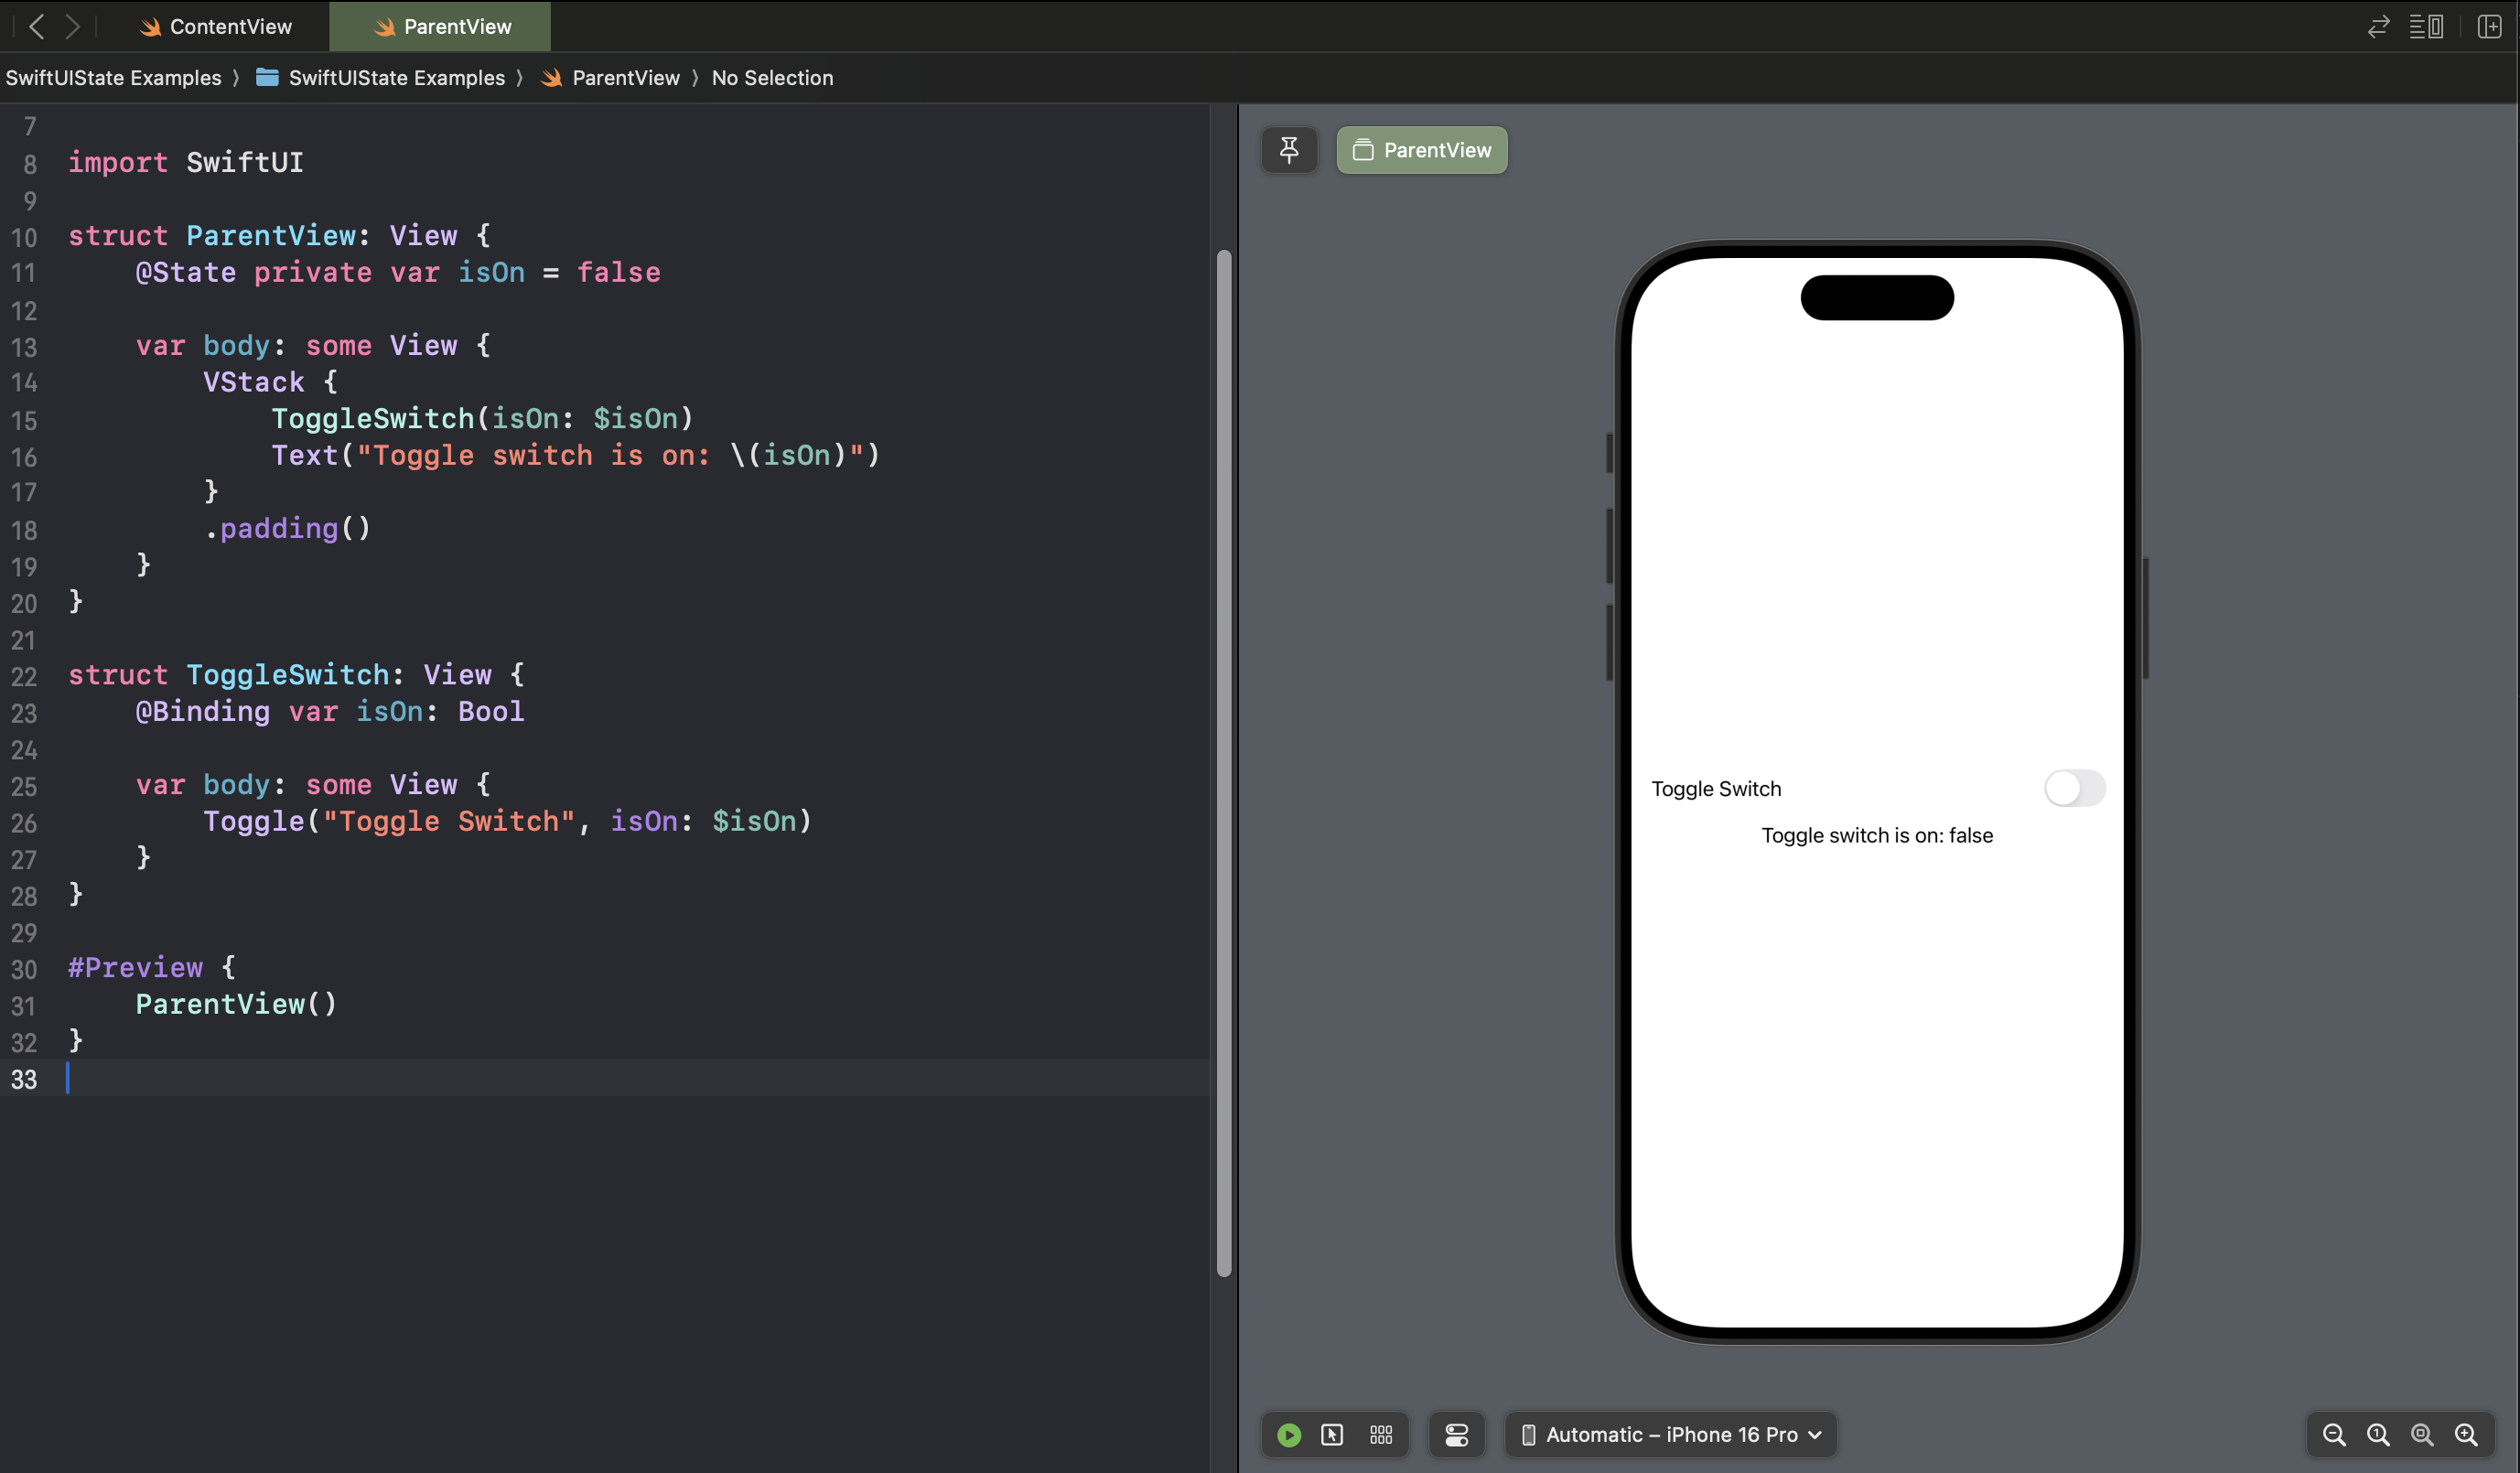Open device settings for the preview
2520x1473 pixels.
(x=1457, y=1435)
